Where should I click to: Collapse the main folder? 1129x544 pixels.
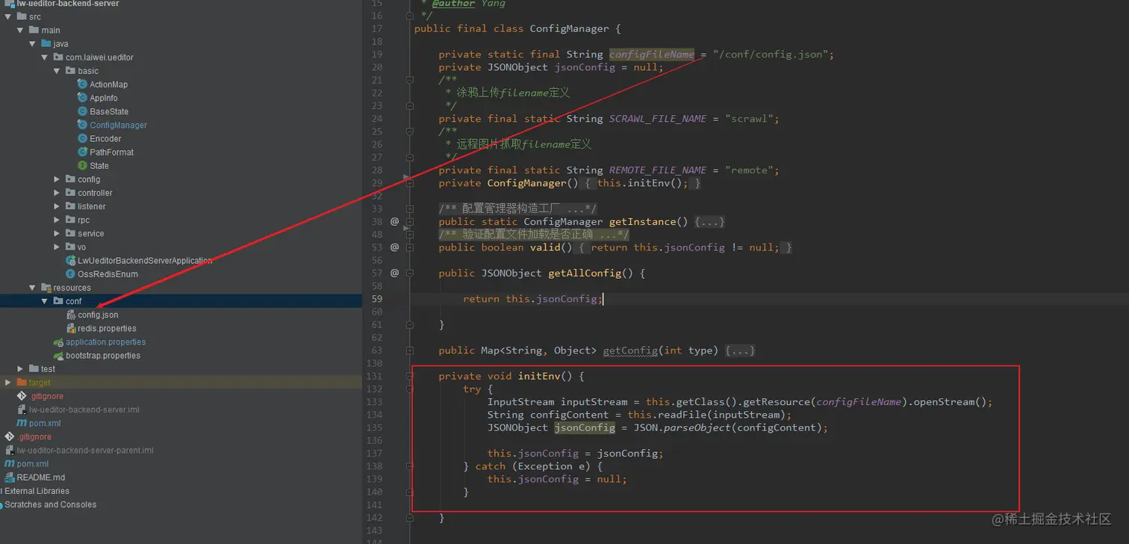(x=20, y=30)
